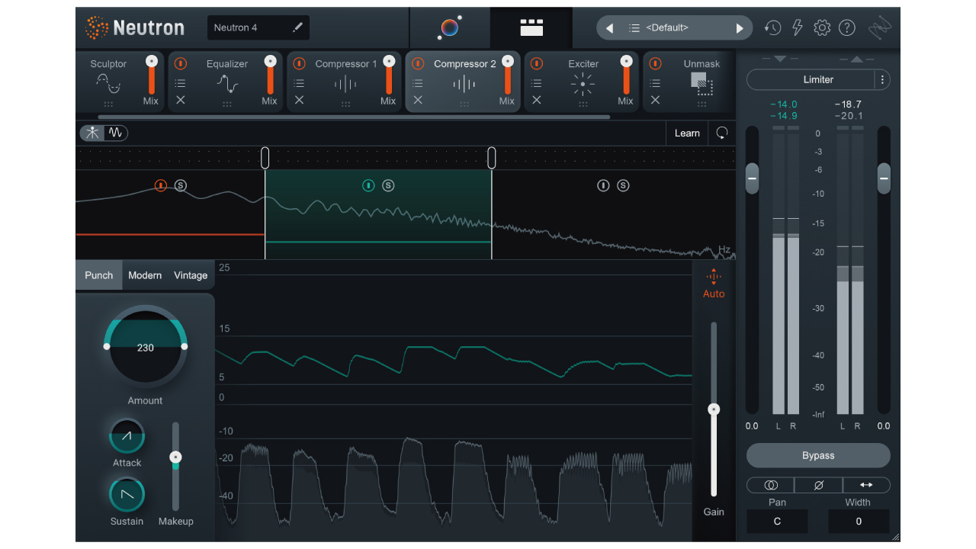Image resolution: width=976 pixels, height=549 pixels.
Task: Invert phase with the Ø icon
Action: tap(819, 485)
